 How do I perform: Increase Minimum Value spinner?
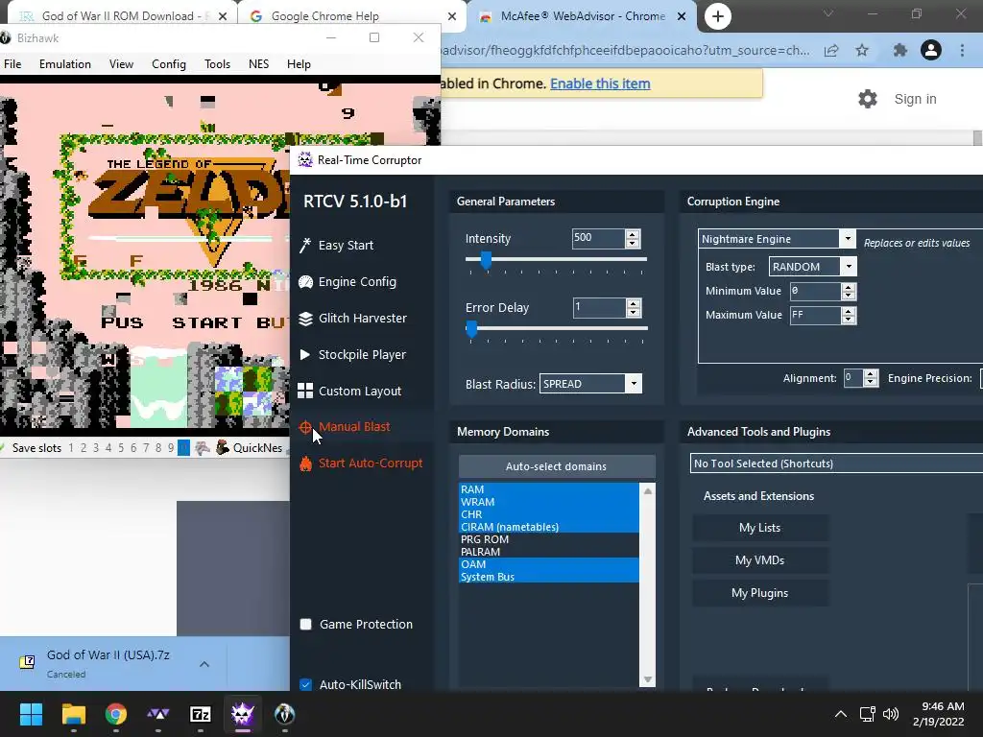pyautogui.click(x=849, y=287)
